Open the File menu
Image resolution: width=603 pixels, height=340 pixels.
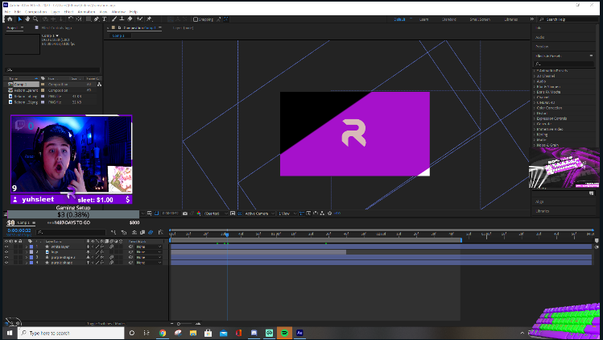[8, 12]
